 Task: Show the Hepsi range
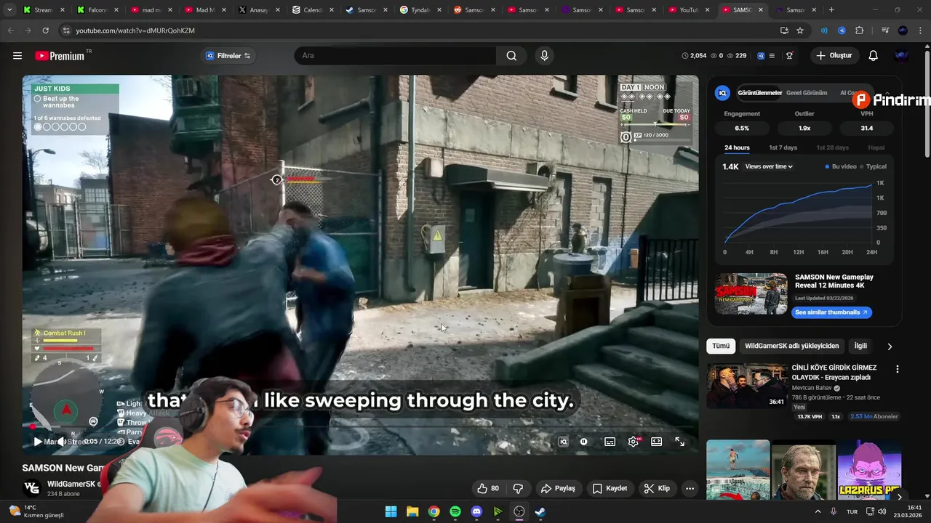pos(876,147)
